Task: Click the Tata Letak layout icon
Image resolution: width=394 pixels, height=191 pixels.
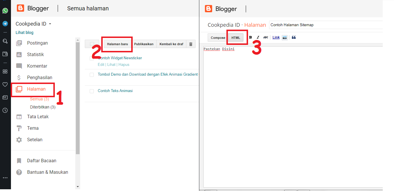Action: (x=19, y=117)
